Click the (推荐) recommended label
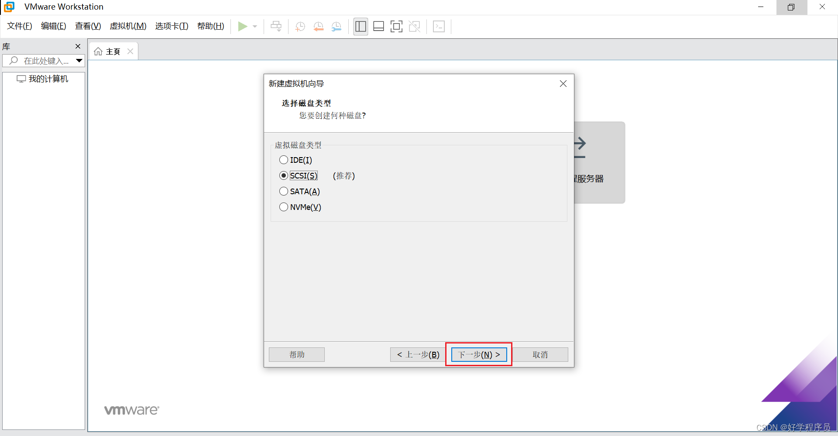This screenshot has height=436, width=838. click(x=344, y=176)
